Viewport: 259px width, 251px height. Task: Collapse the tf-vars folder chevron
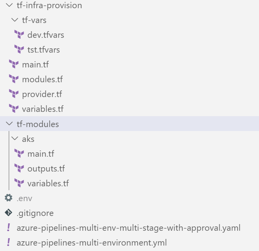(x=15, y=20)
